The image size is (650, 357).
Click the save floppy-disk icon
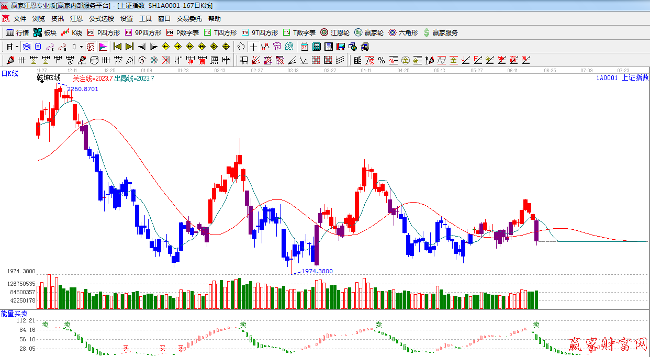click(x=341, y=47)
